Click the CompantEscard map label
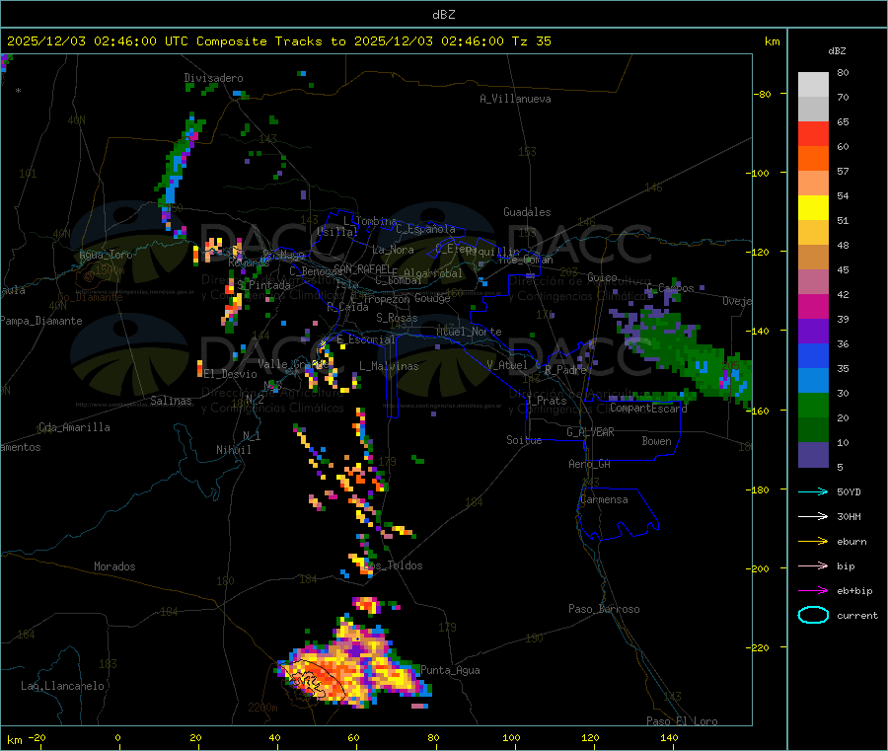 [x=648, y=408]
